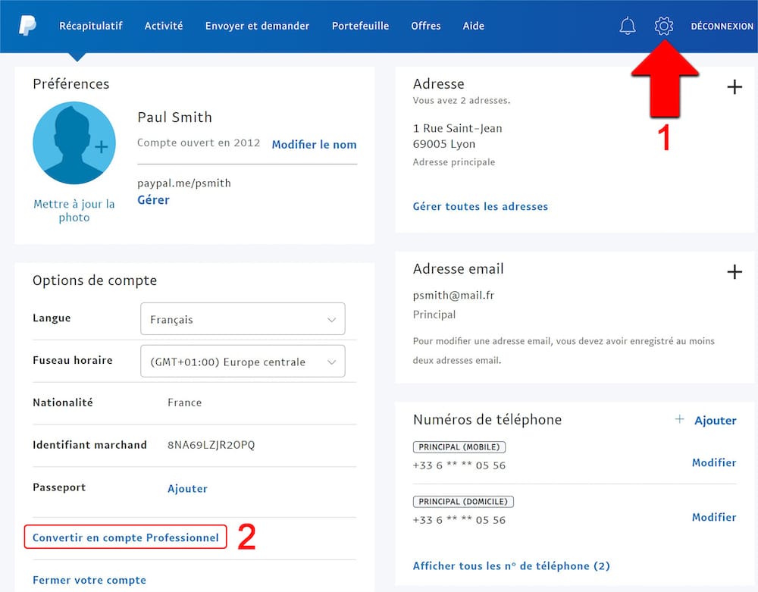Click DÉCONNEXION to log out
This screenshot has width=758, height=592.
(x=722, y=27)
